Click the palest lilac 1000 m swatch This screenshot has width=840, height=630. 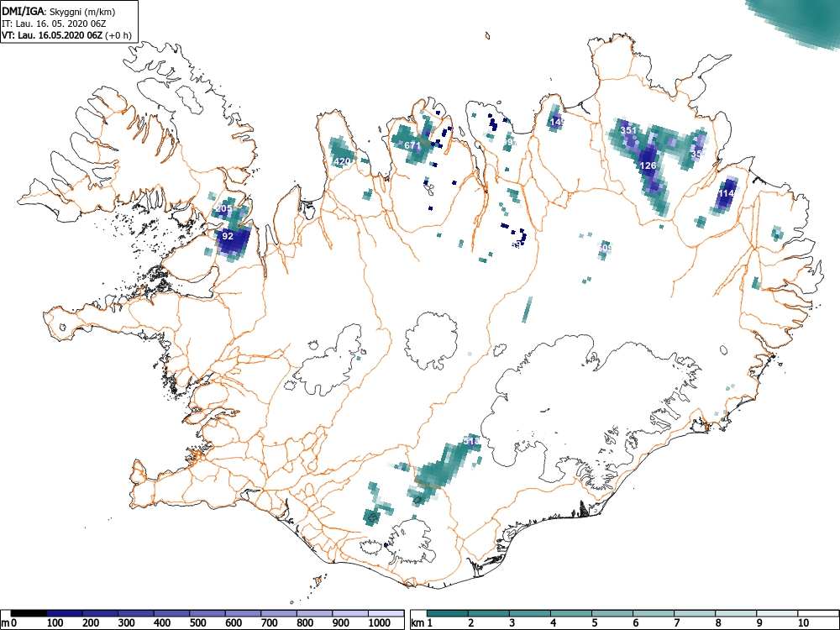(386, 613)
